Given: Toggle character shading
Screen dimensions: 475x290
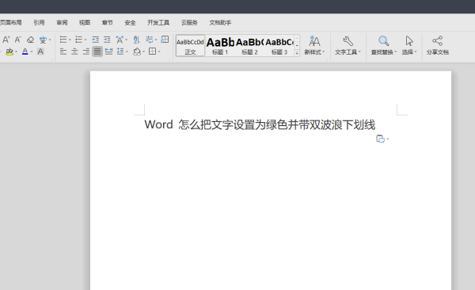Looking at the screenshot, I should point(40,52).
